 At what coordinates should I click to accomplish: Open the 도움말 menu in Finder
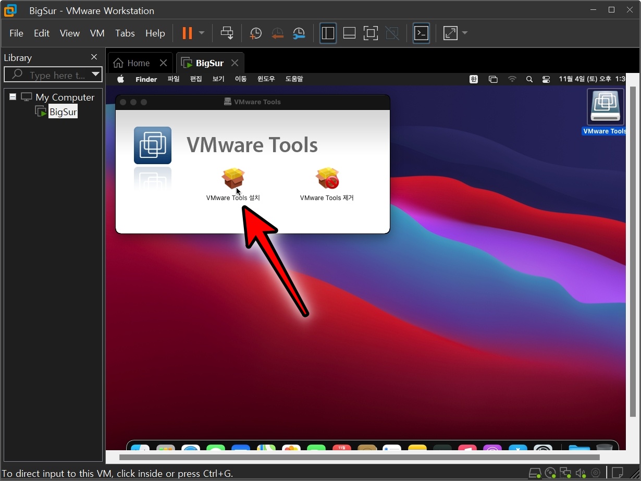click(294, 79)
